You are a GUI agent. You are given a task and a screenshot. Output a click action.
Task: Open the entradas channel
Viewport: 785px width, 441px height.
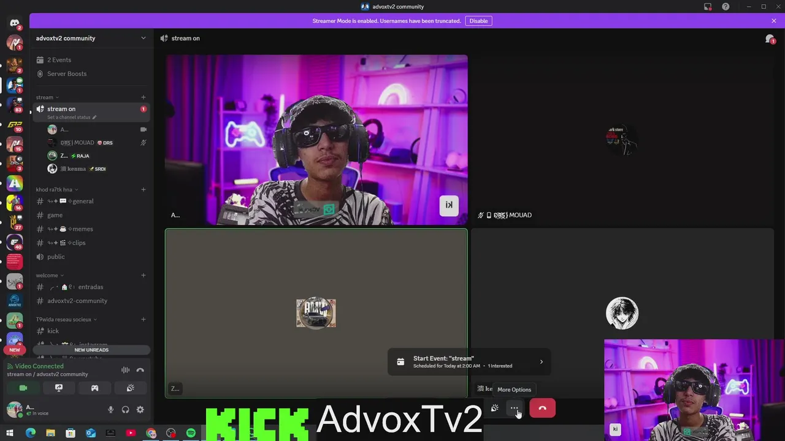pyautogui.click(x=91, y=287)
